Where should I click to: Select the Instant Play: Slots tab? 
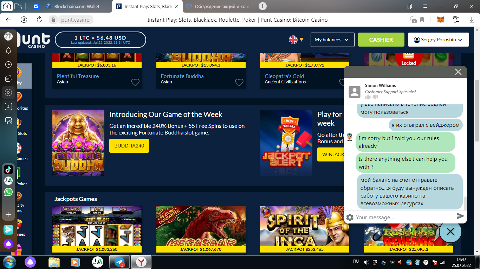click(x=148, y=6)
